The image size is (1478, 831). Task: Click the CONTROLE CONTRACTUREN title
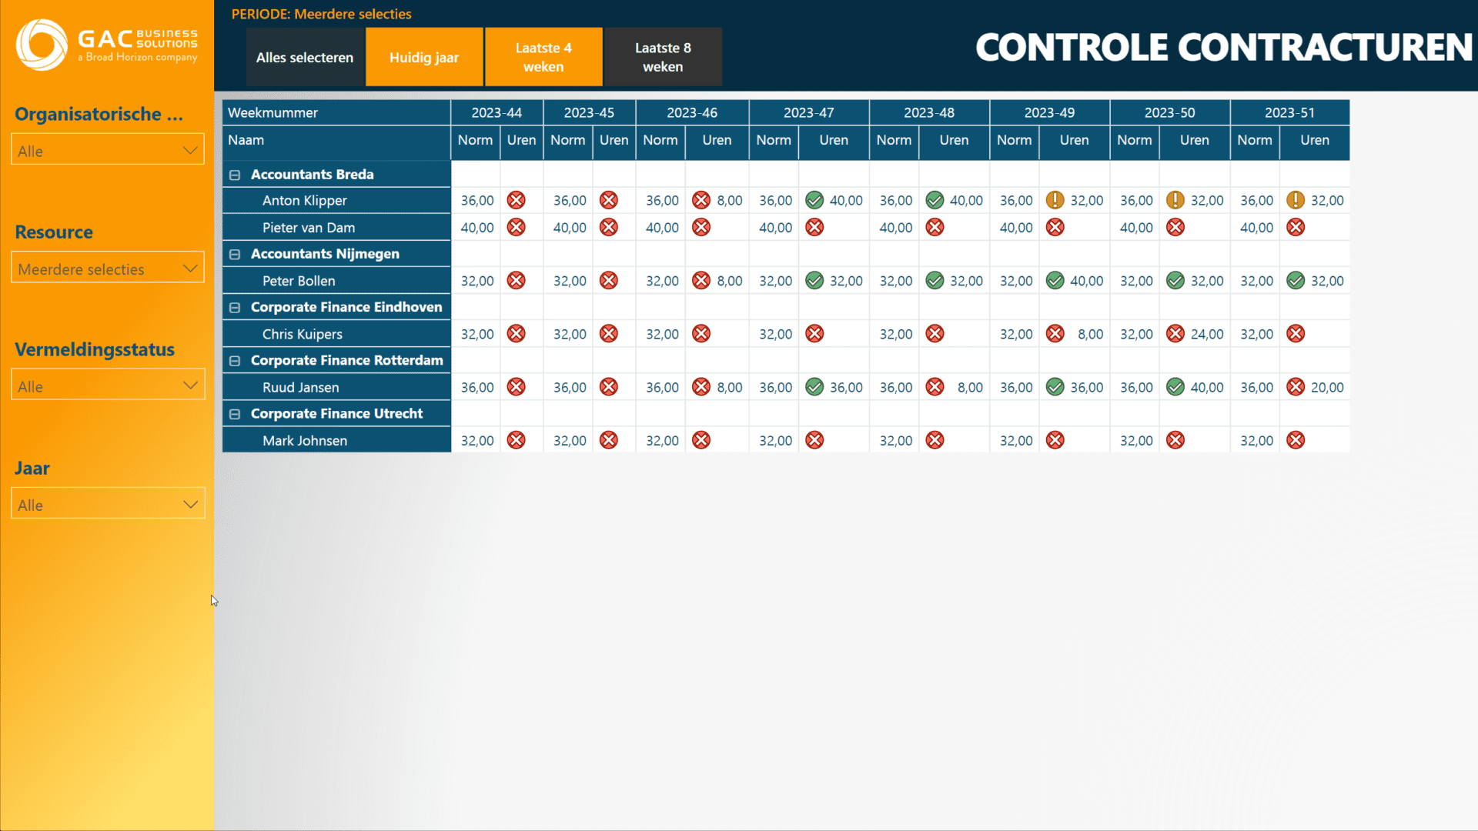(1224, 48)
